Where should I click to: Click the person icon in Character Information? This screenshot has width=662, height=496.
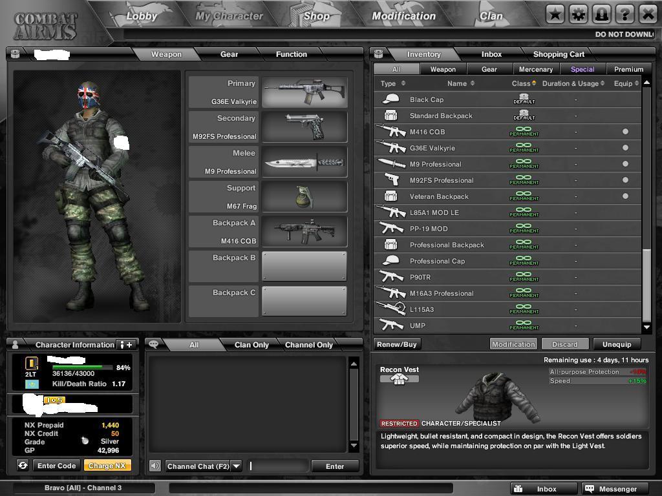tap(16, 345)
